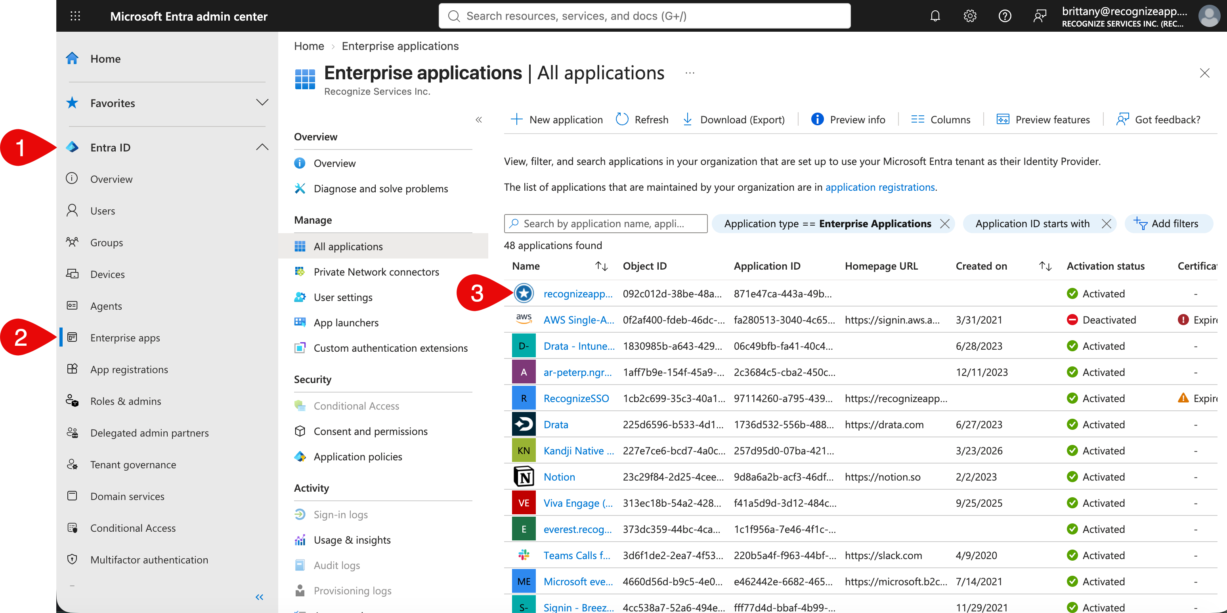Image resolution: width=1227 pixels, height=613 pixels.
Task: Open the Columns chooser
Action: pyautogui.click(x=940, y=120)
